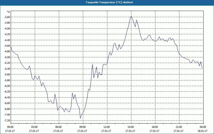Select the -3,60 y-axis label
The image size is (214, 134).
pos(7,17)
